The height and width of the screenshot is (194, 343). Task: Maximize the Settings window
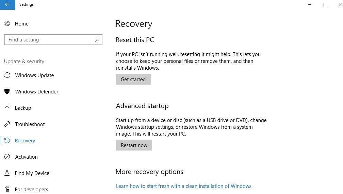325,4
